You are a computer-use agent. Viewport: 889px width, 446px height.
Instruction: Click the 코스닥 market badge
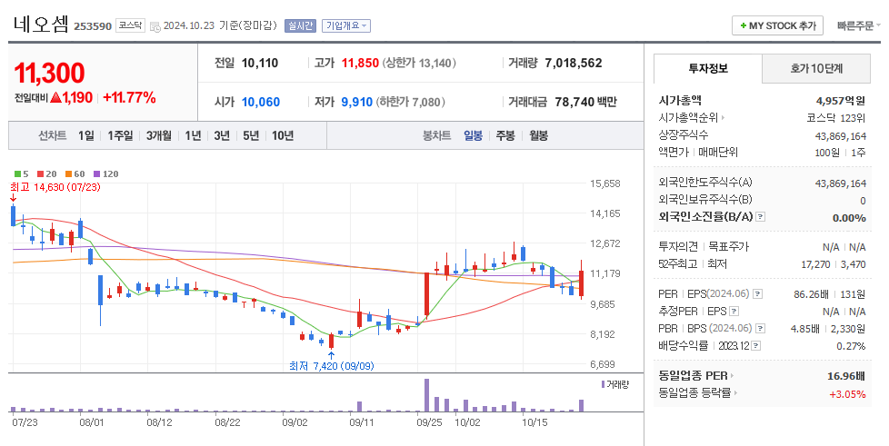(130, 25)
